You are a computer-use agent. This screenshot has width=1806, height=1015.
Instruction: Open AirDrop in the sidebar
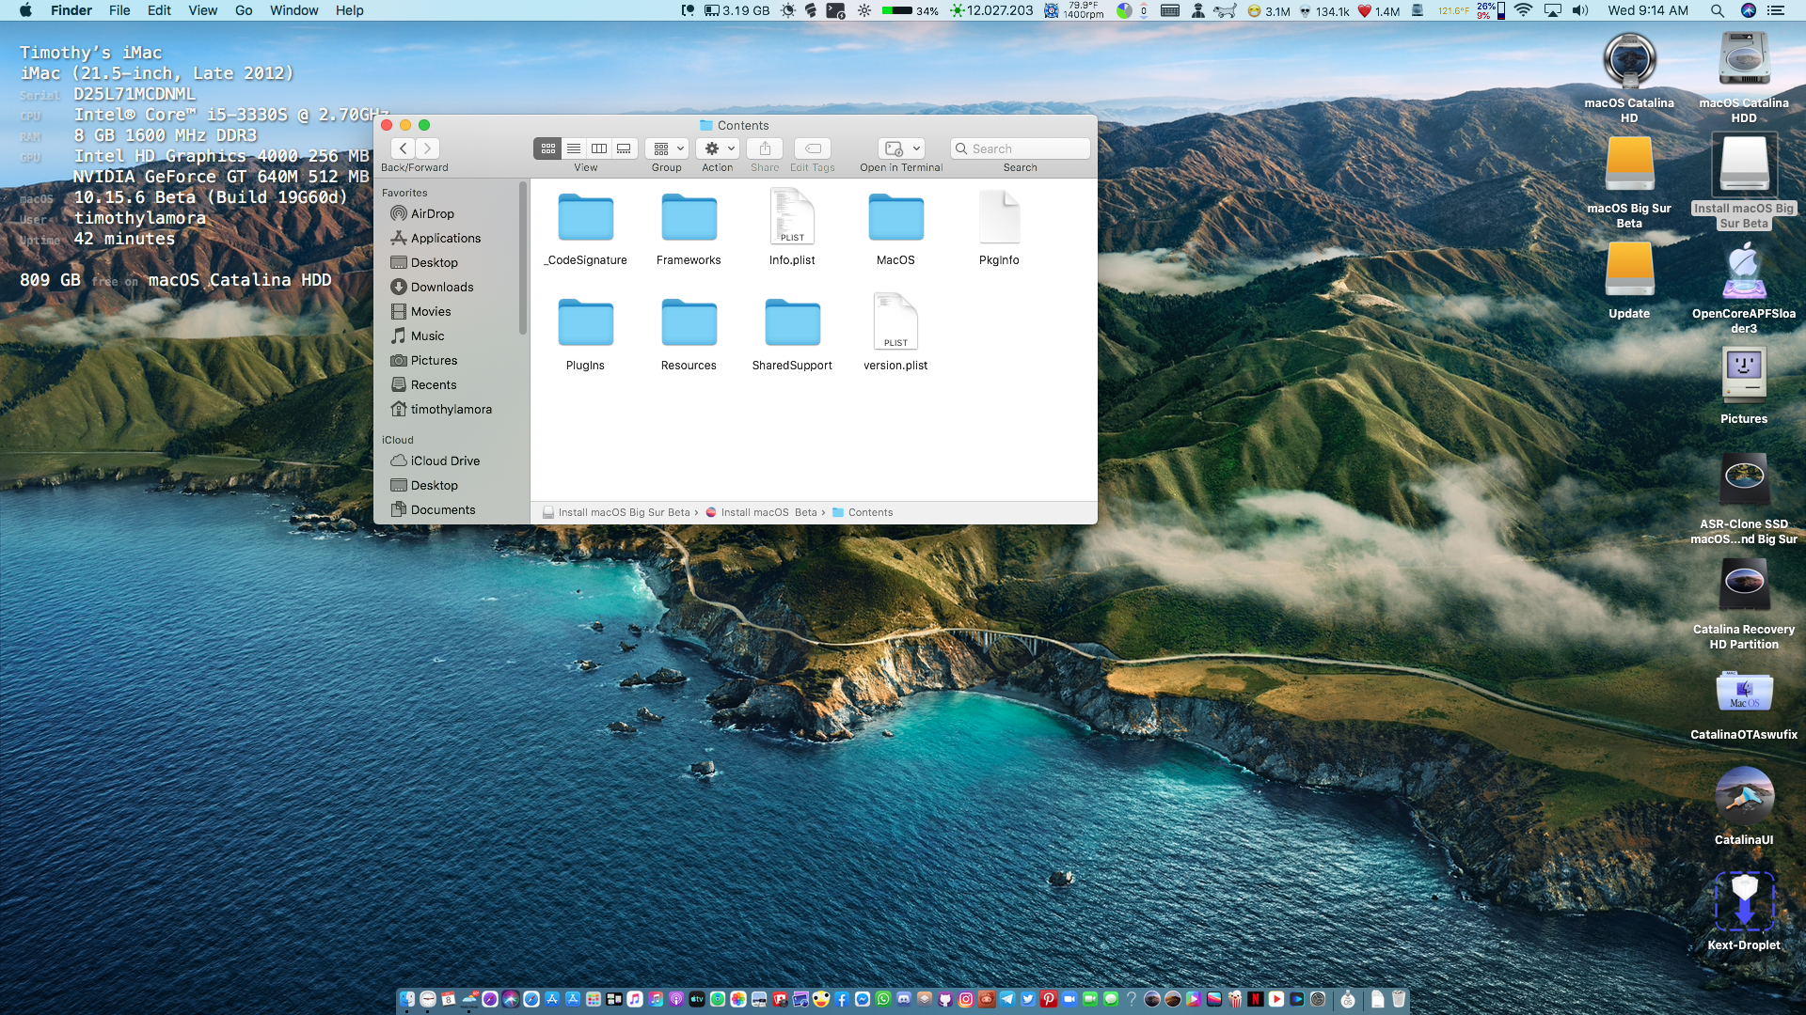(x=432, y=213)
